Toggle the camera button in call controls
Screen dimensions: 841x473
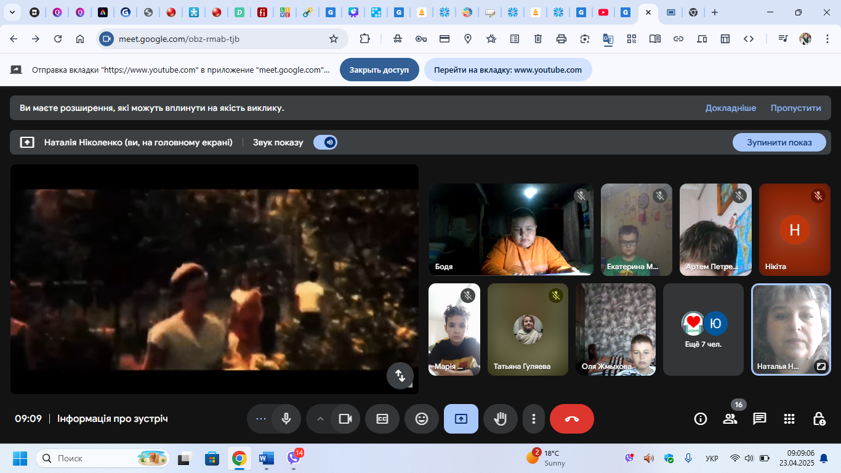click(x=345, y=419)
